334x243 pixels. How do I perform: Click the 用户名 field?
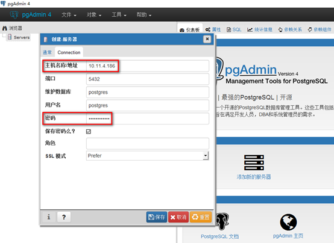click(x=147, y=105)
